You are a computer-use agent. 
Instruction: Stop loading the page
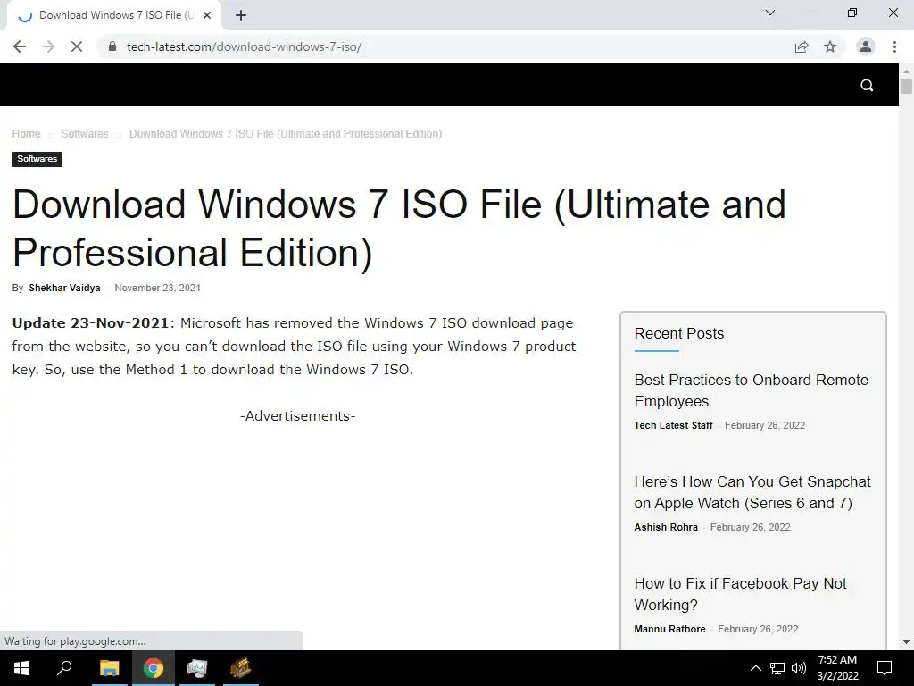77,46
